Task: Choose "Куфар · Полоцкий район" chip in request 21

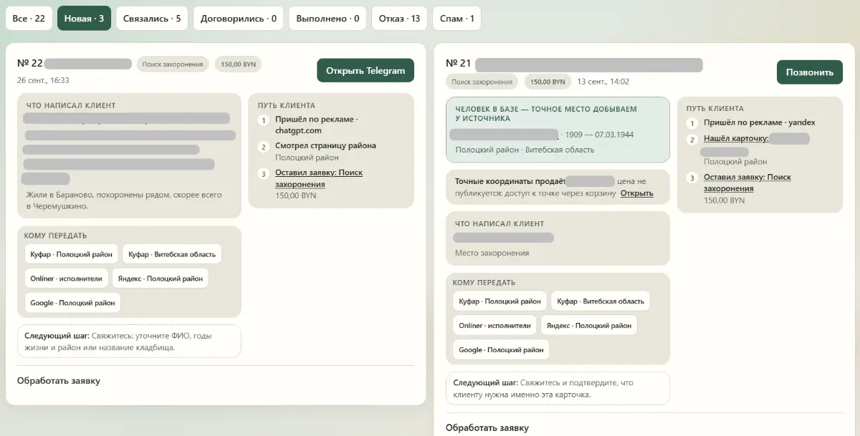Action: pyautogui.click(x=500, y=301)
